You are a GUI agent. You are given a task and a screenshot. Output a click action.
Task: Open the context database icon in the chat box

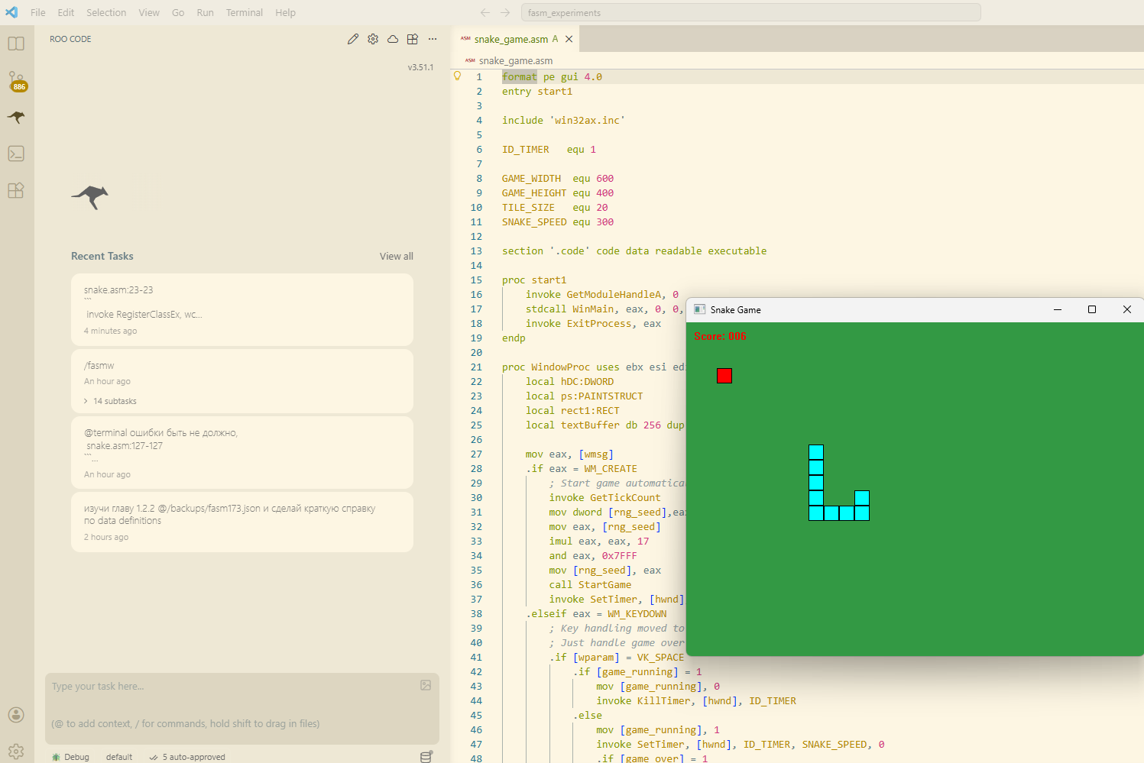426,756
